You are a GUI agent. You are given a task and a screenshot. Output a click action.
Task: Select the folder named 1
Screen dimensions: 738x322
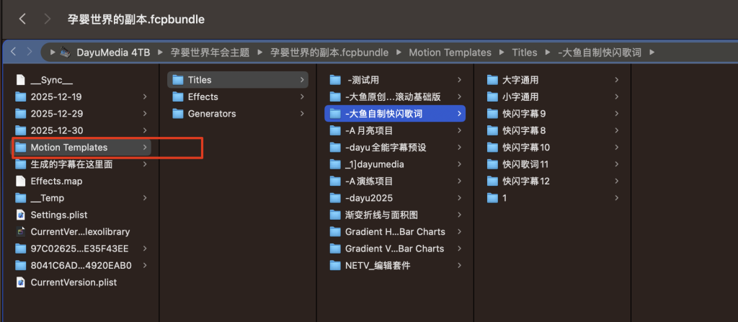[x=504, y=197]
